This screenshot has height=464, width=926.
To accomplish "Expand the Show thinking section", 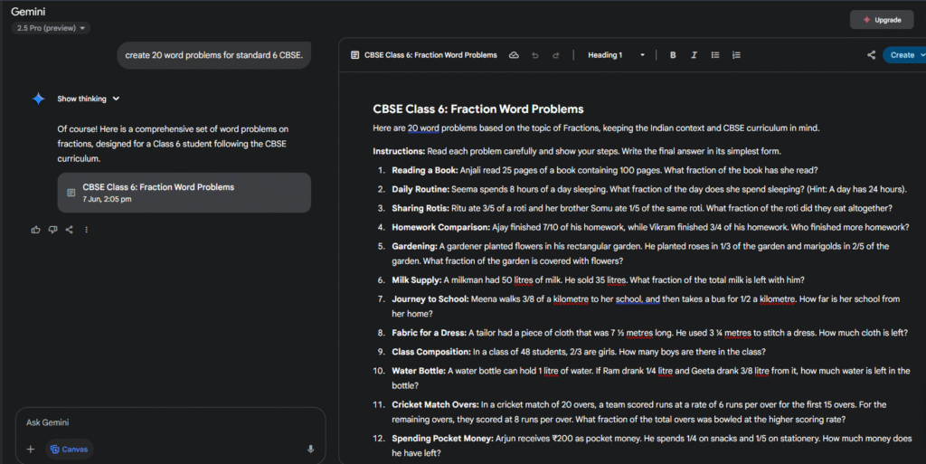I will 88,99.
